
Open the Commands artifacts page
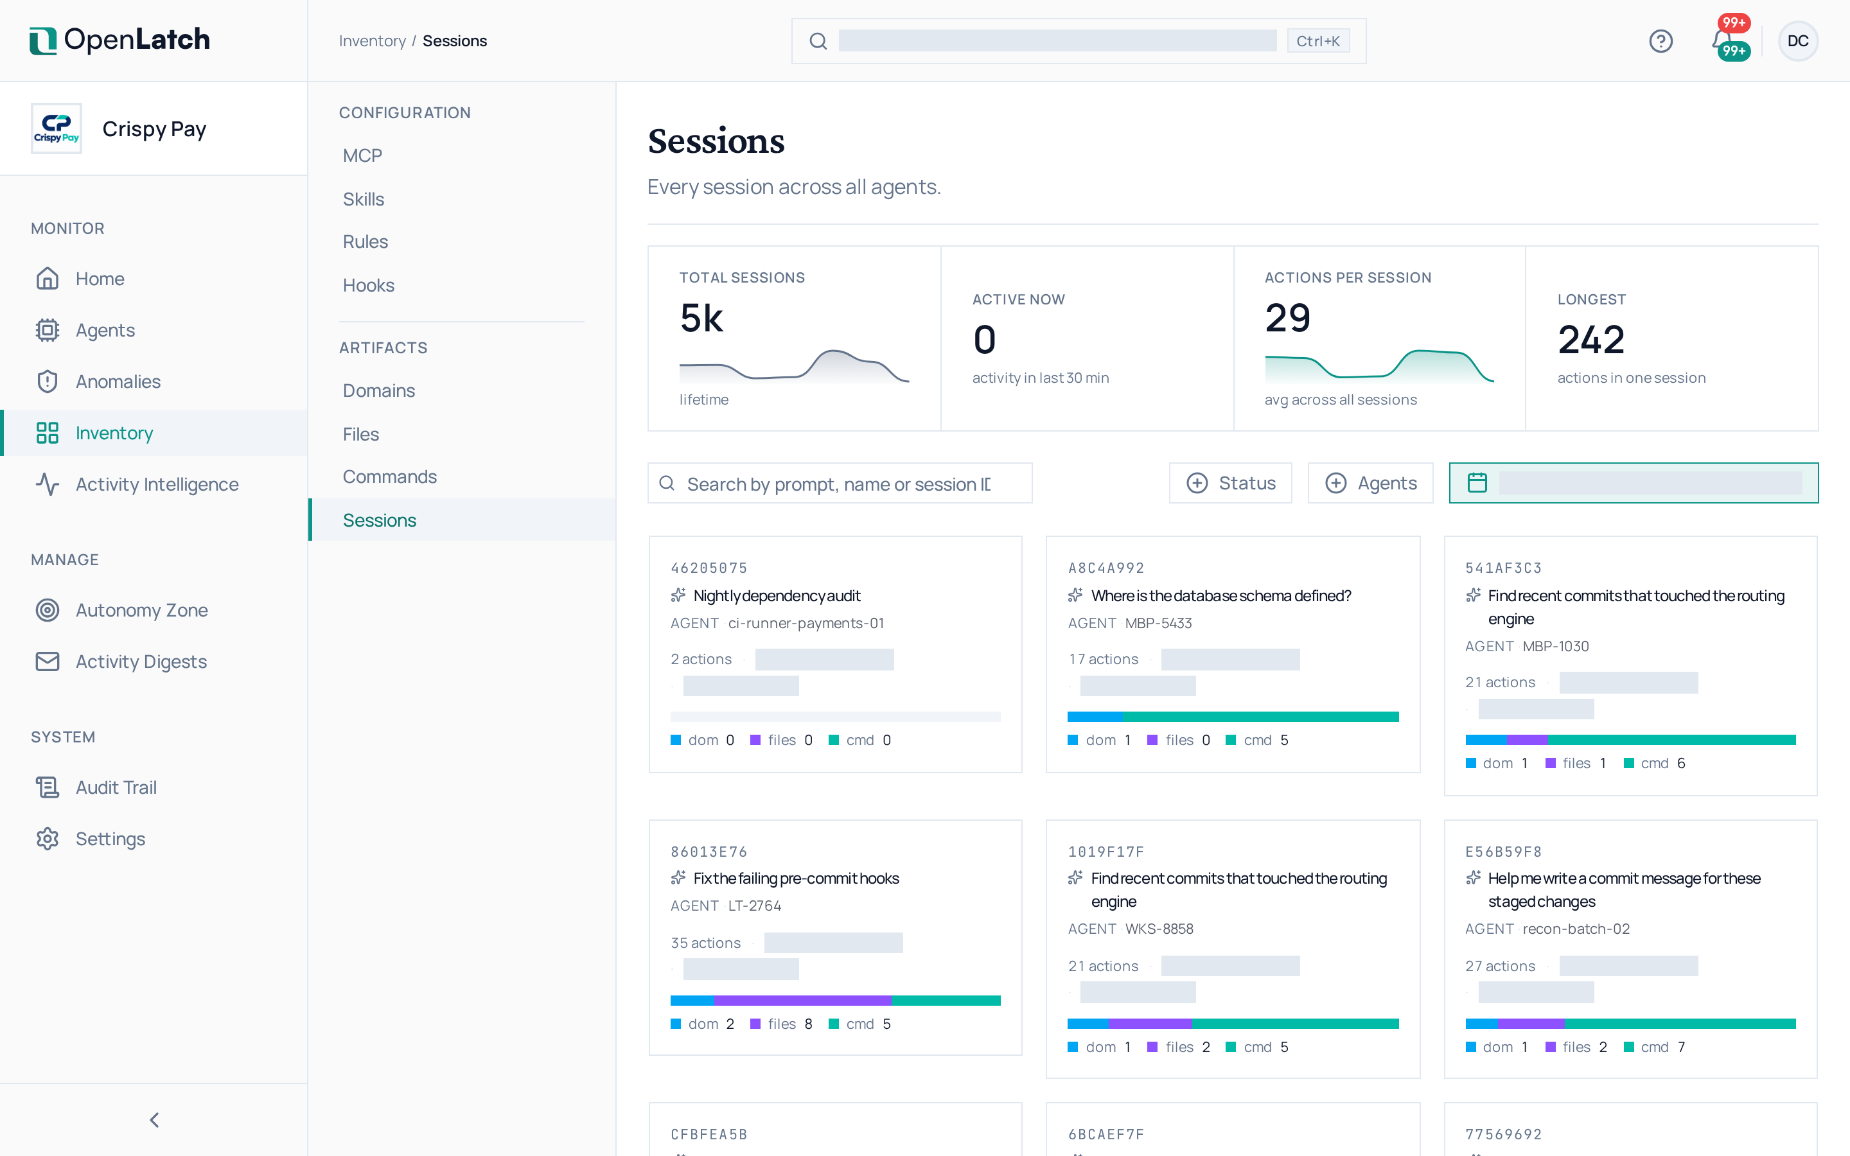pos(462,477)
